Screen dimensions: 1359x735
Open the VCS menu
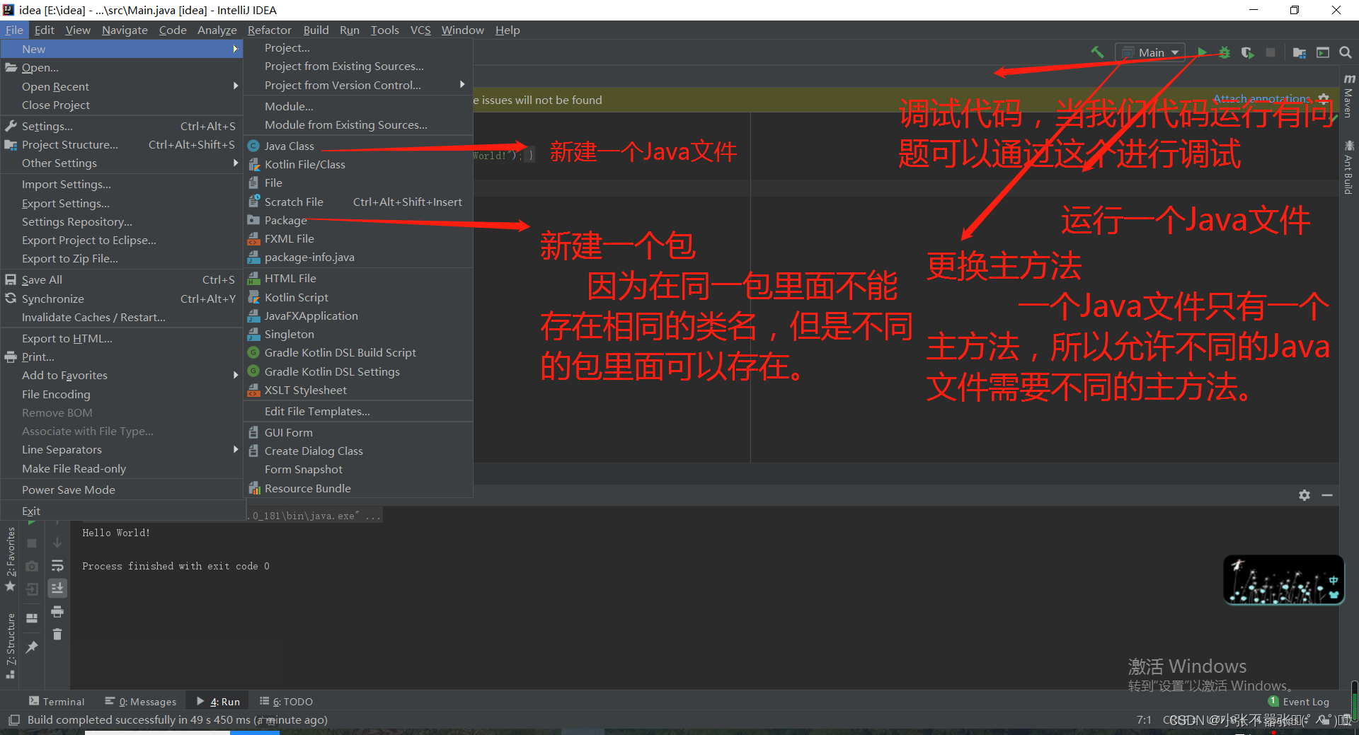point(420,30)
